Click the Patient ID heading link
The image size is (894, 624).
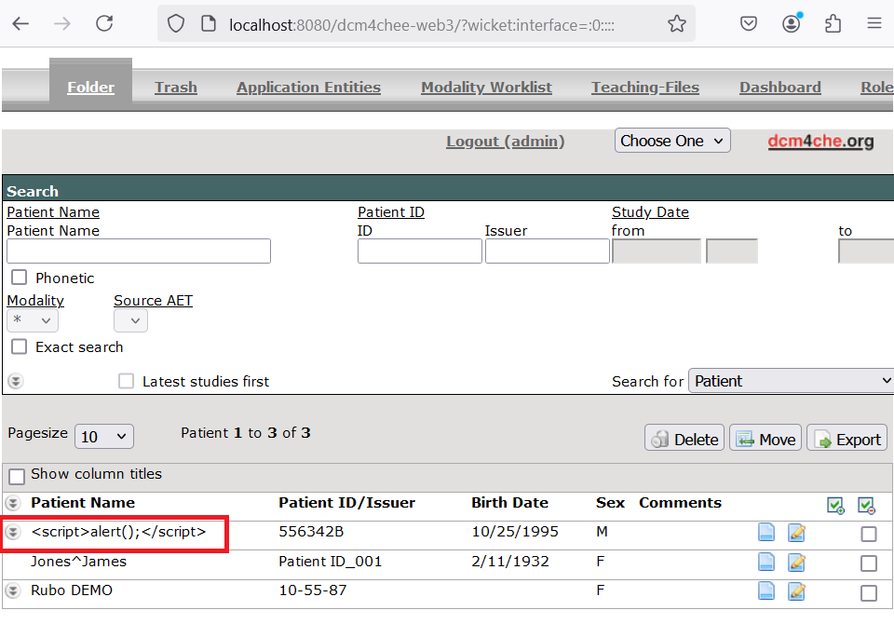click(391, 212)
